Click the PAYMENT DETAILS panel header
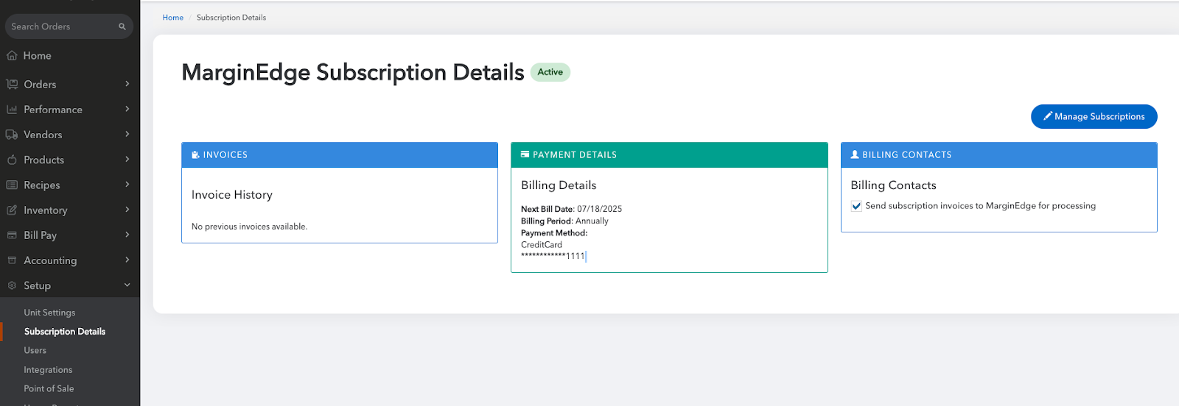 pyautogui.click(x=669, y=155)
